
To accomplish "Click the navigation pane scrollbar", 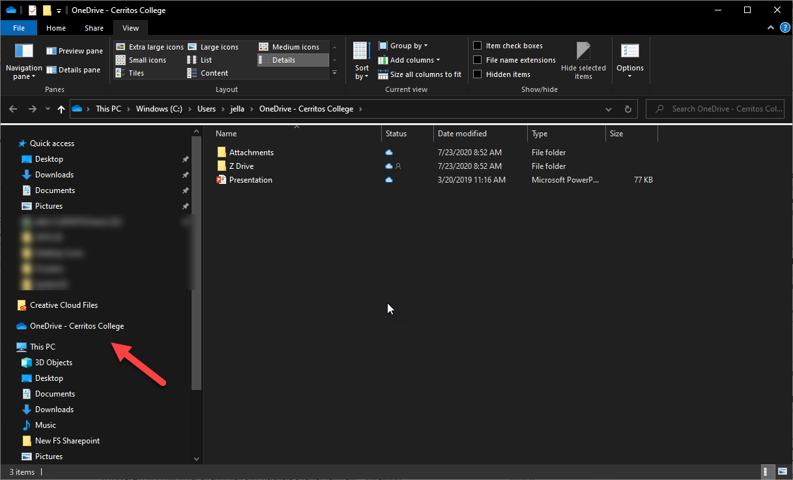I will tap(197, 263).
